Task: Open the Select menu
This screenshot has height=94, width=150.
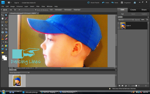Action: coord(32,7)
